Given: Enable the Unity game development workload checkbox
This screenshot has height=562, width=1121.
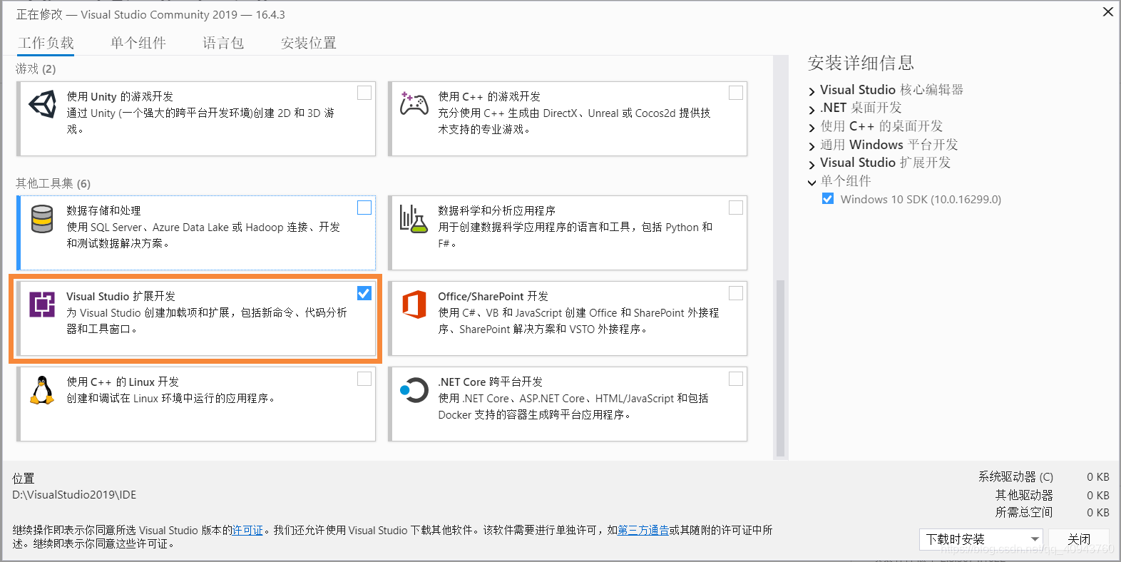Looking at the screenshot, I should coord(364,93).
